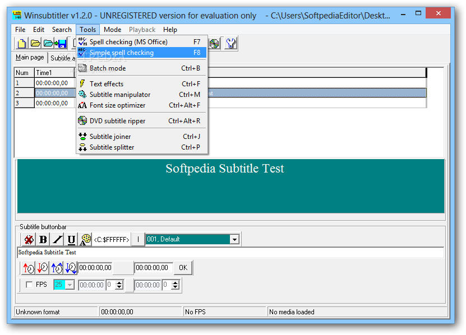Click the first 00:00:00,00 start time field

tap(95, 268)
